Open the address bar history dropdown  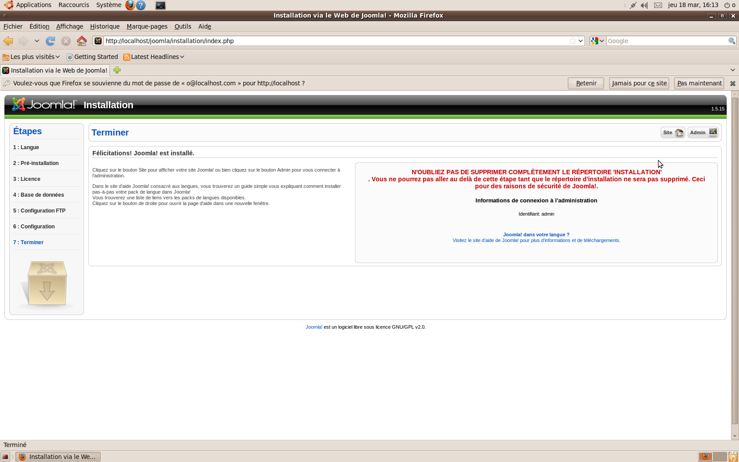581,41
